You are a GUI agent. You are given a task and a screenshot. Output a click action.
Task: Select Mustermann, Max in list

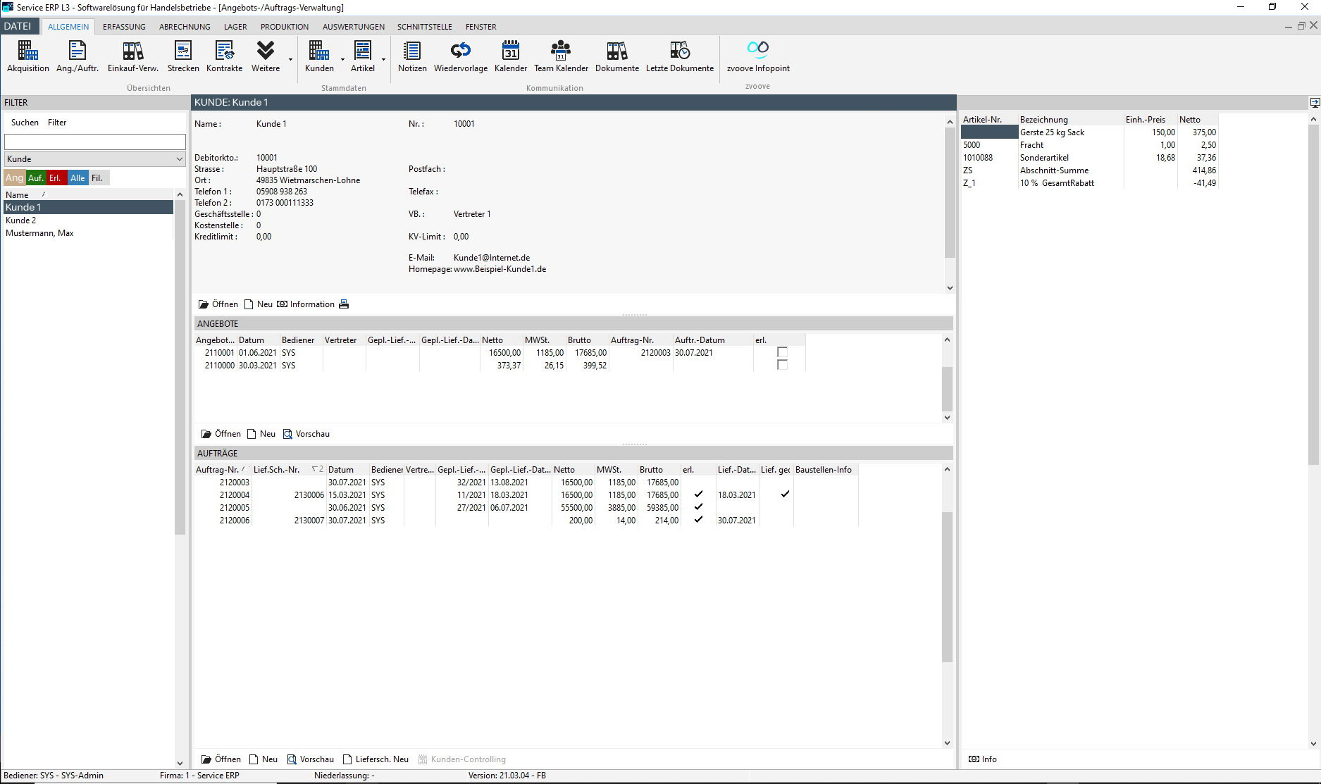click(88, 233)
